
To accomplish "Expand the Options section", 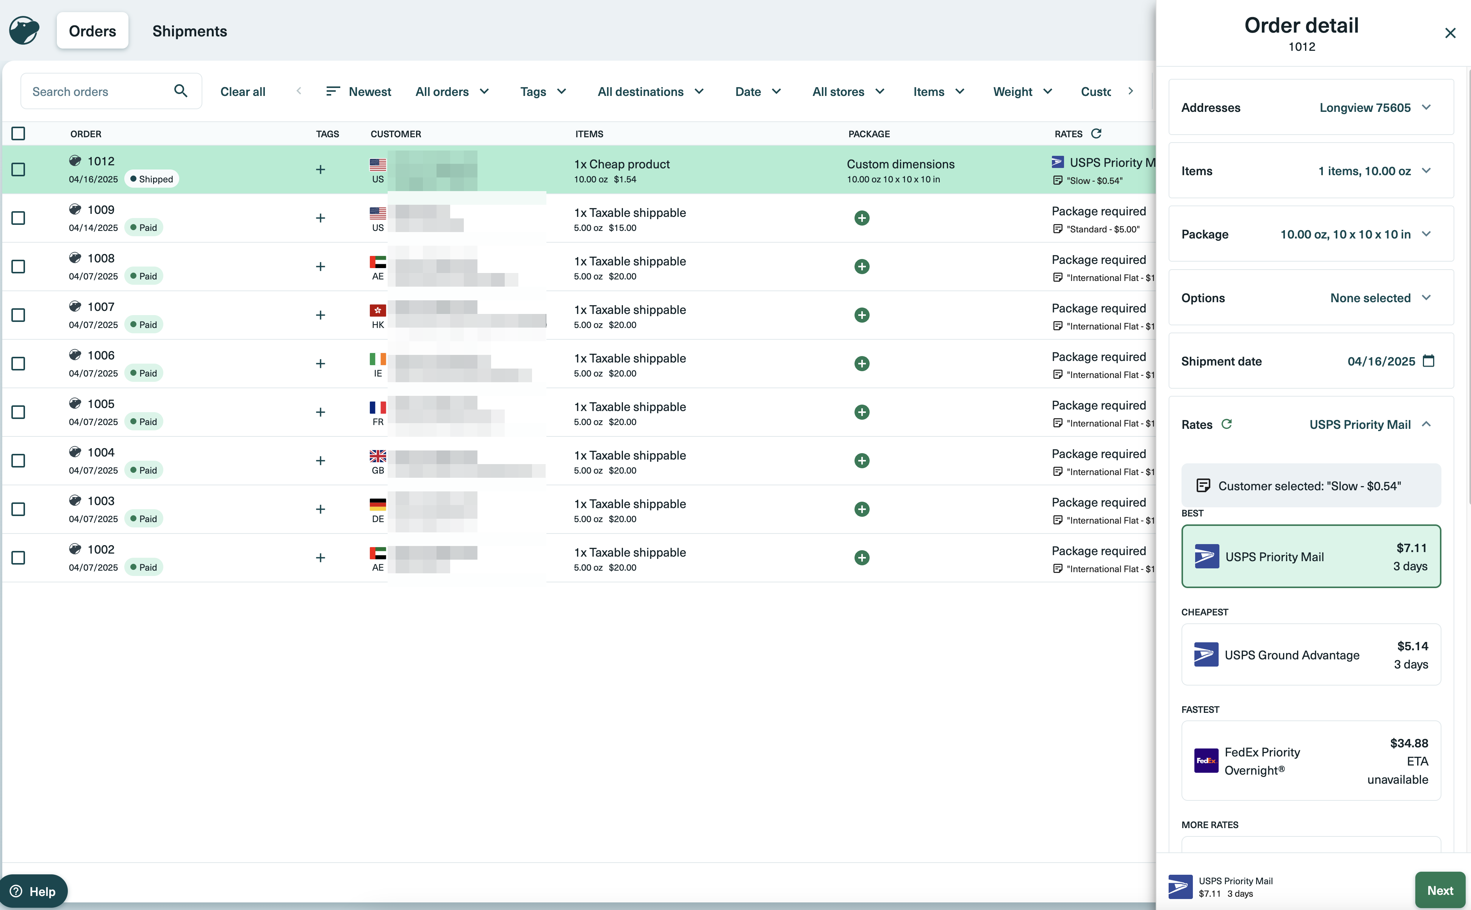I will click(x=1311, y=298).
